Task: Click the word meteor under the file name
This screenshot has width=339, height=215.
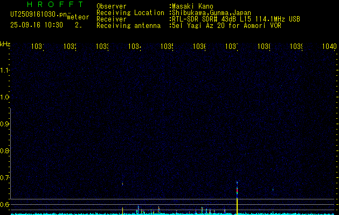Action: point(78,17)
